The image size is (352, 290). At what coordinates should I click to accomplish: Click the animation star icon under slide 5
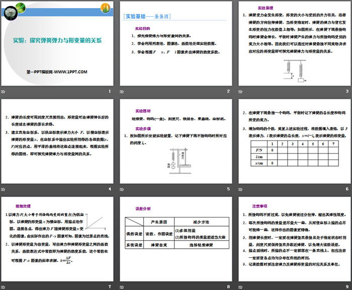tap(123, 189)
